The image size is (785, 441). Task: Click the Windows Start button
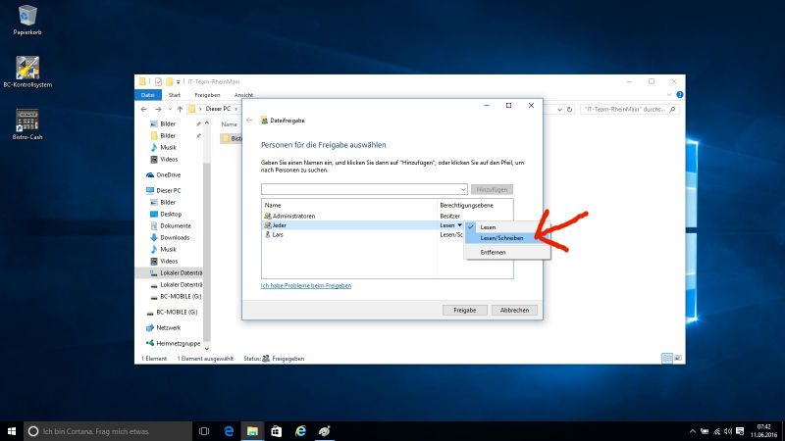[12, 431]
